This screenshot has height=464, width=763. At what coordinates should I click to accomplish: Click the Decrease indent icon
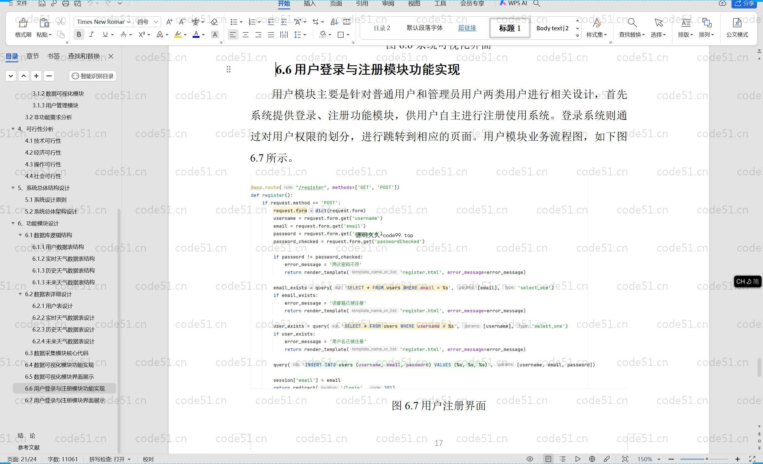(x=271, y=22)
